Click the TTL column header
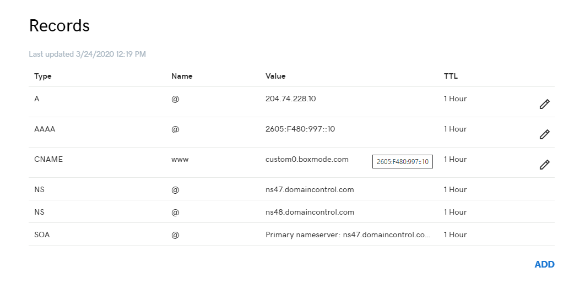The width and height of the screenshot is (585, 289). (x=451, y=77)
